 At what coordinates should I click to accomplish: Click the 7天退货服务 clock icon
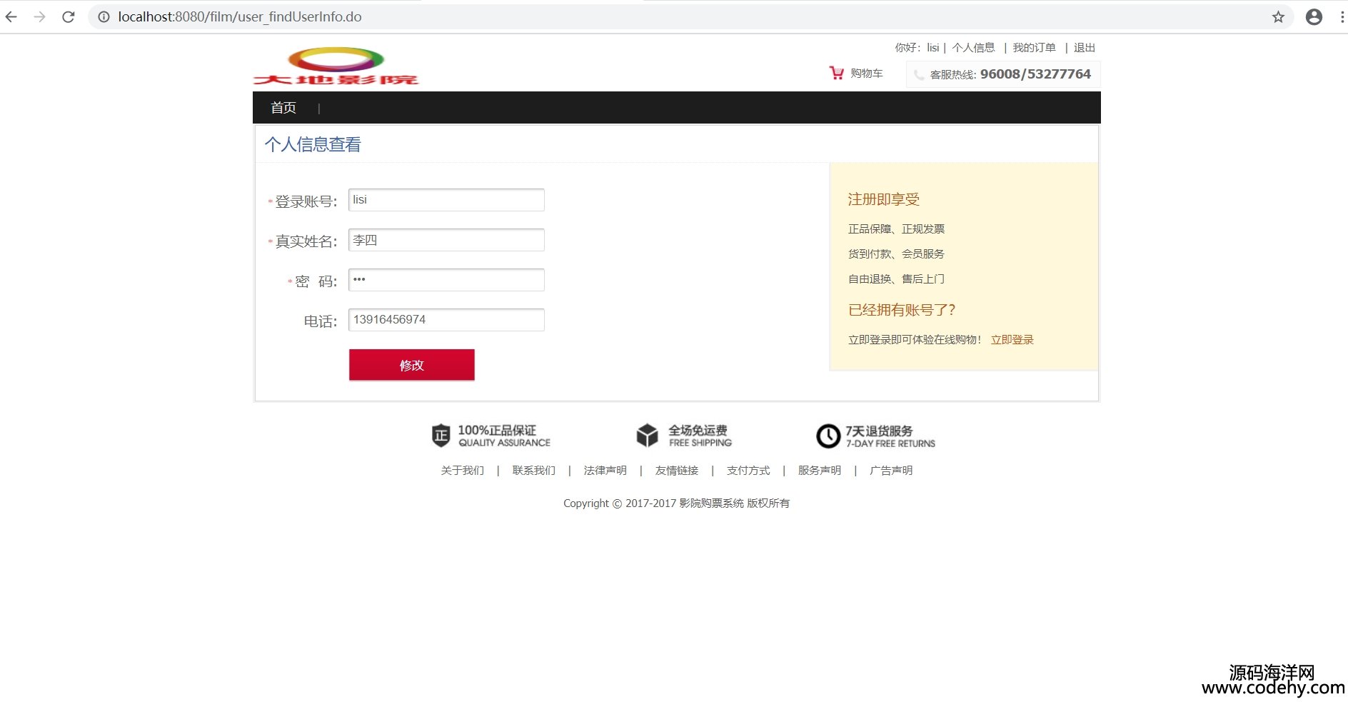pyautogui.click(x=828, y=436)
